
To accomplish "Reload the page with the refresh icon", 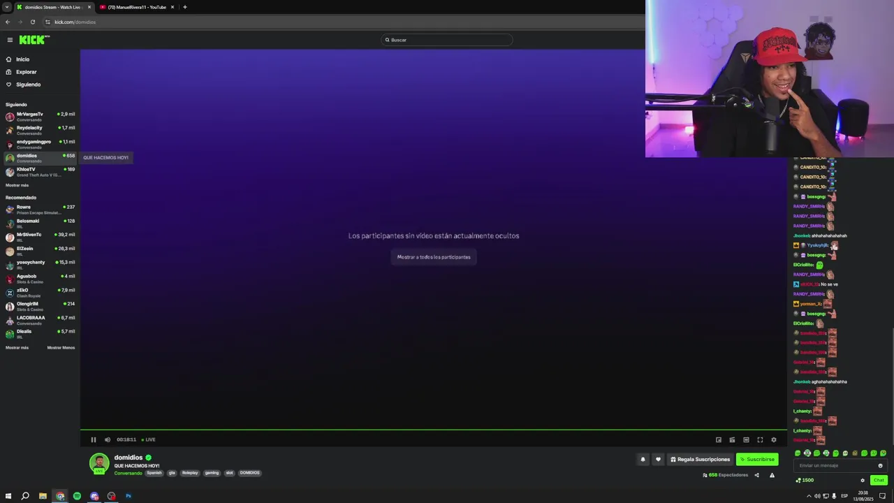I will [32, 22].
